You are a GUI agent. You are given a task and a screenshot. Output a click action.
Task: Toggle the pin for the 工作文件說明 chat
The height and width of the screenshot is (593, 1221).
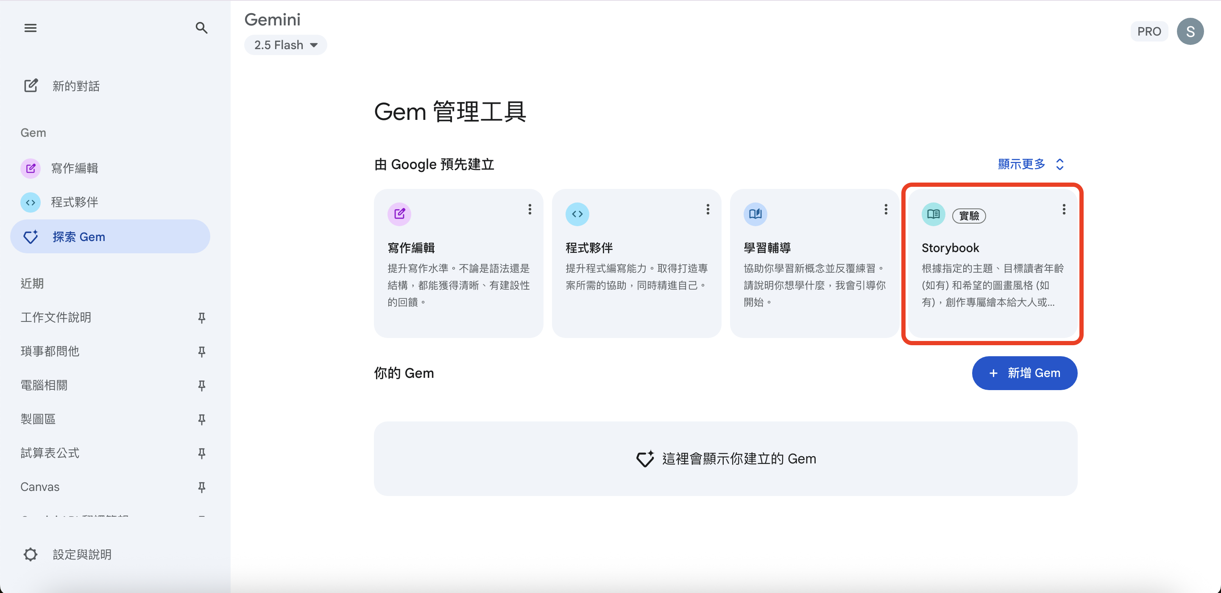click(201, 317)
